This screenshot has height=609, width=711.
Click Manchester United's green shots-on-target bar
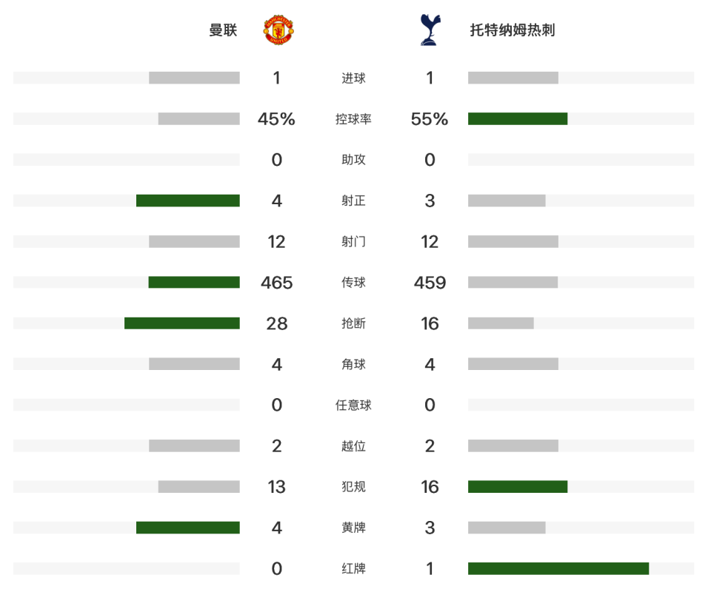pyautogui.click(x=187, y=201)
